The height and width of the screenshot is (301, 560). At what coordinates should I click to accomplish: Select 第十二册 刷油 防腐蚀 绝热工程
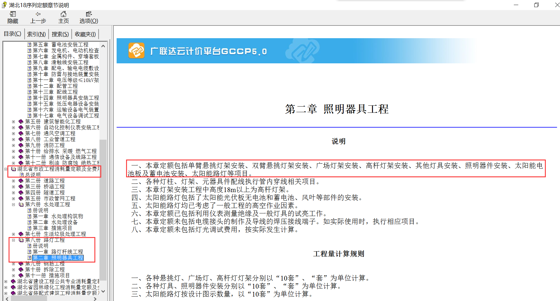[x=62, y=163]
